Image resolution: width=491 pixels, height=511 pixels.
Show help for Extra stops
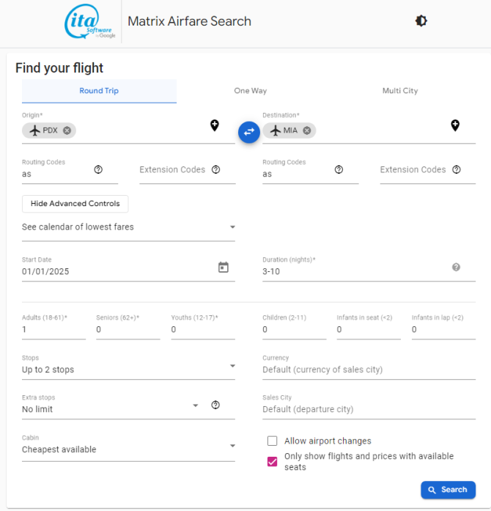coord(215,405)
